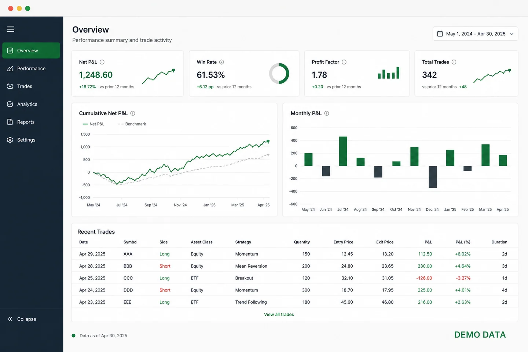The image size is (528, 352).
Task: Click the yellow minimize window button
Action: (x=19, y=8)
